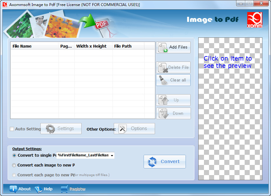271x196 pixels.
Task: Close the Axommsoft window
Action: [x=261, y=3]
